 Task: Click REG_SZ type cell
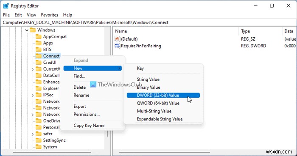(x=248, y=39)
